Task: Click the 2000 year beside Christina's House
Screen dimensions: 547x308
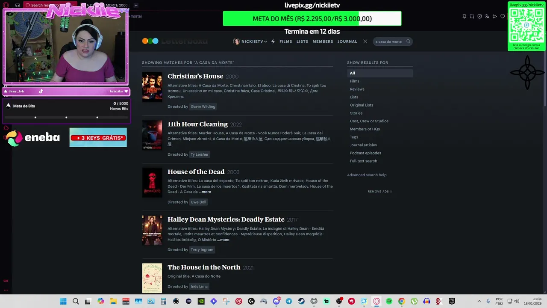Action: pos(232,77)
